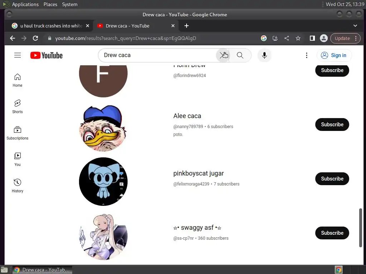Viewport: 366px width, 274px height.
Task: Click the @nanny789789 handle text
Action: 188,127
